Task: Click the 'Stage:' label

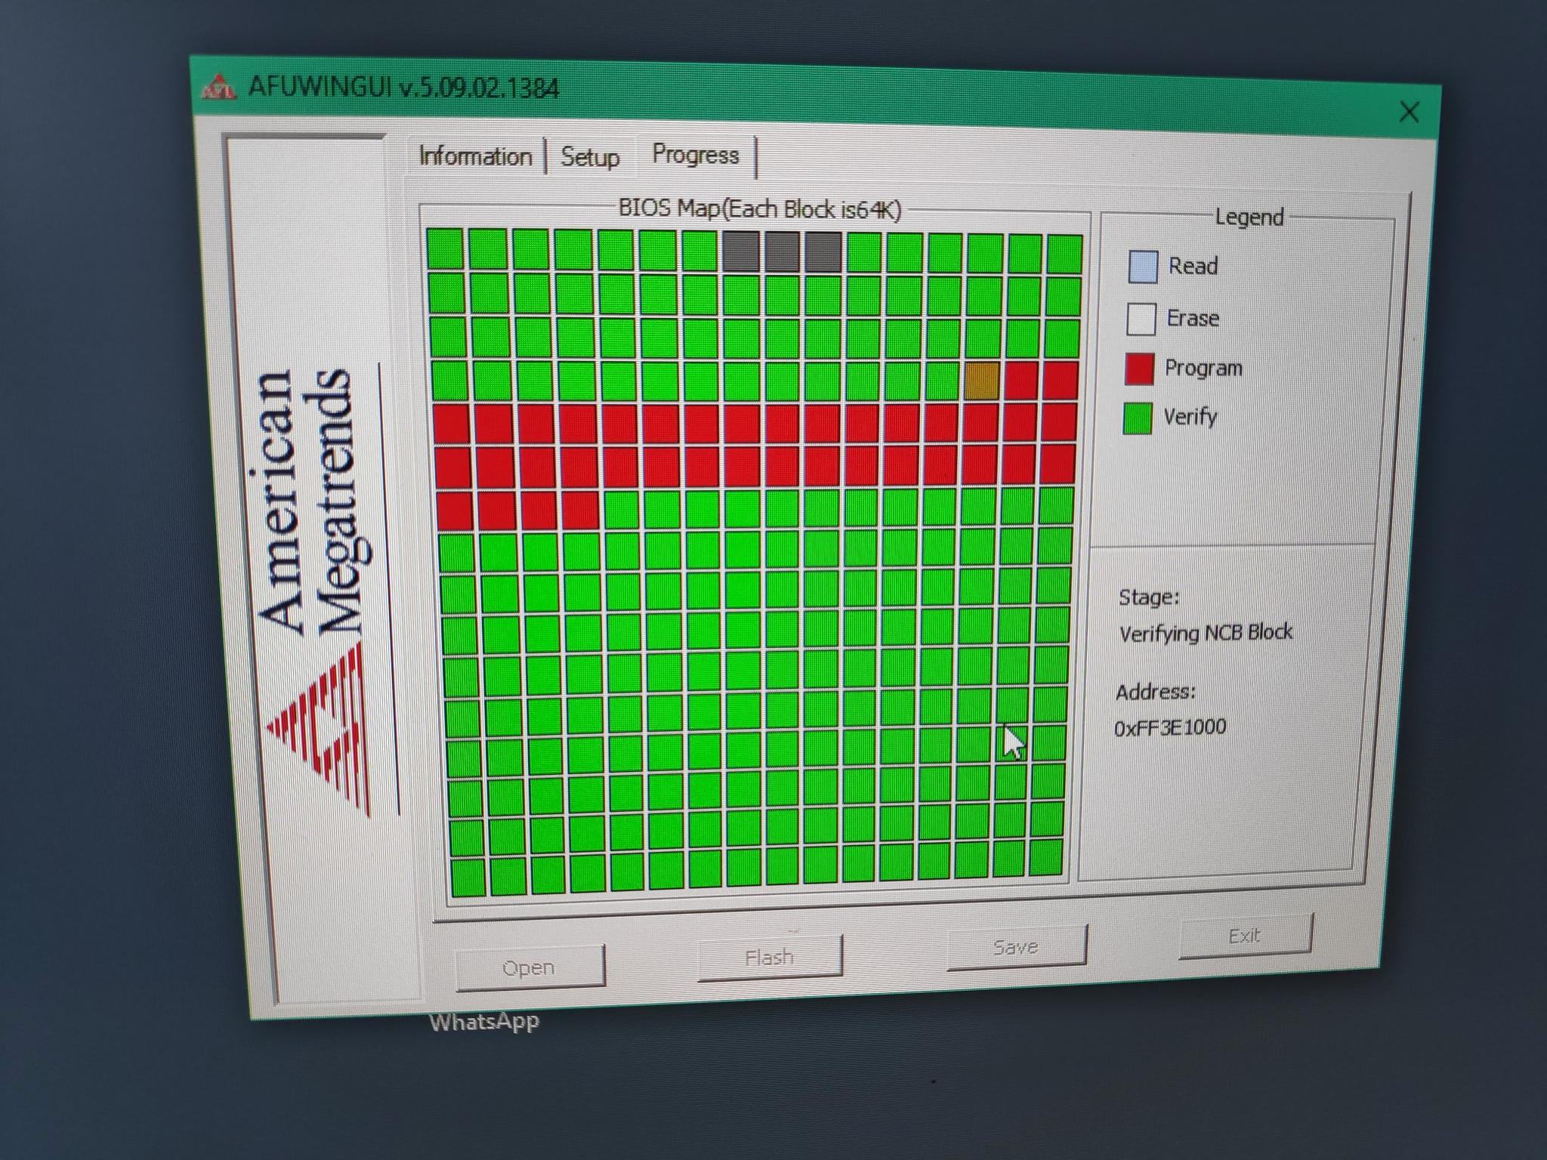Action: pyautogui.click(x=1148, y=597)
